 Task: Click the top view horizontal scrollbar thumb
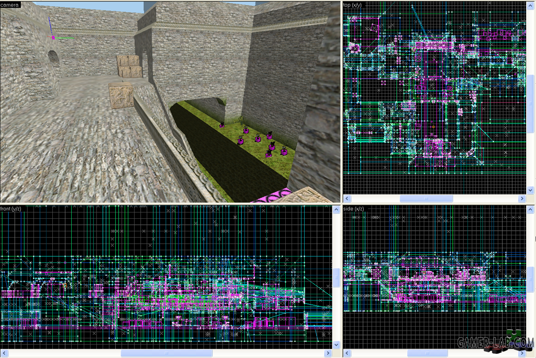point(426,198)
